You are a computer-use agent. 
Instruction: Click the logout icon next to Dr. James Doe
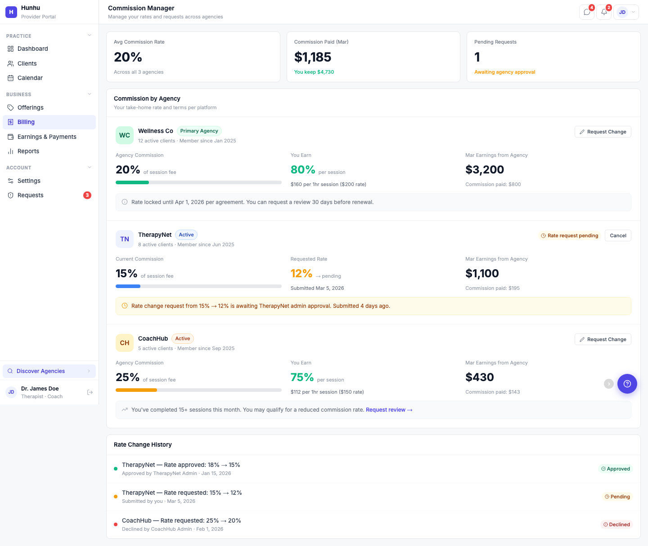pyautogui.click(x=90, y=392)
